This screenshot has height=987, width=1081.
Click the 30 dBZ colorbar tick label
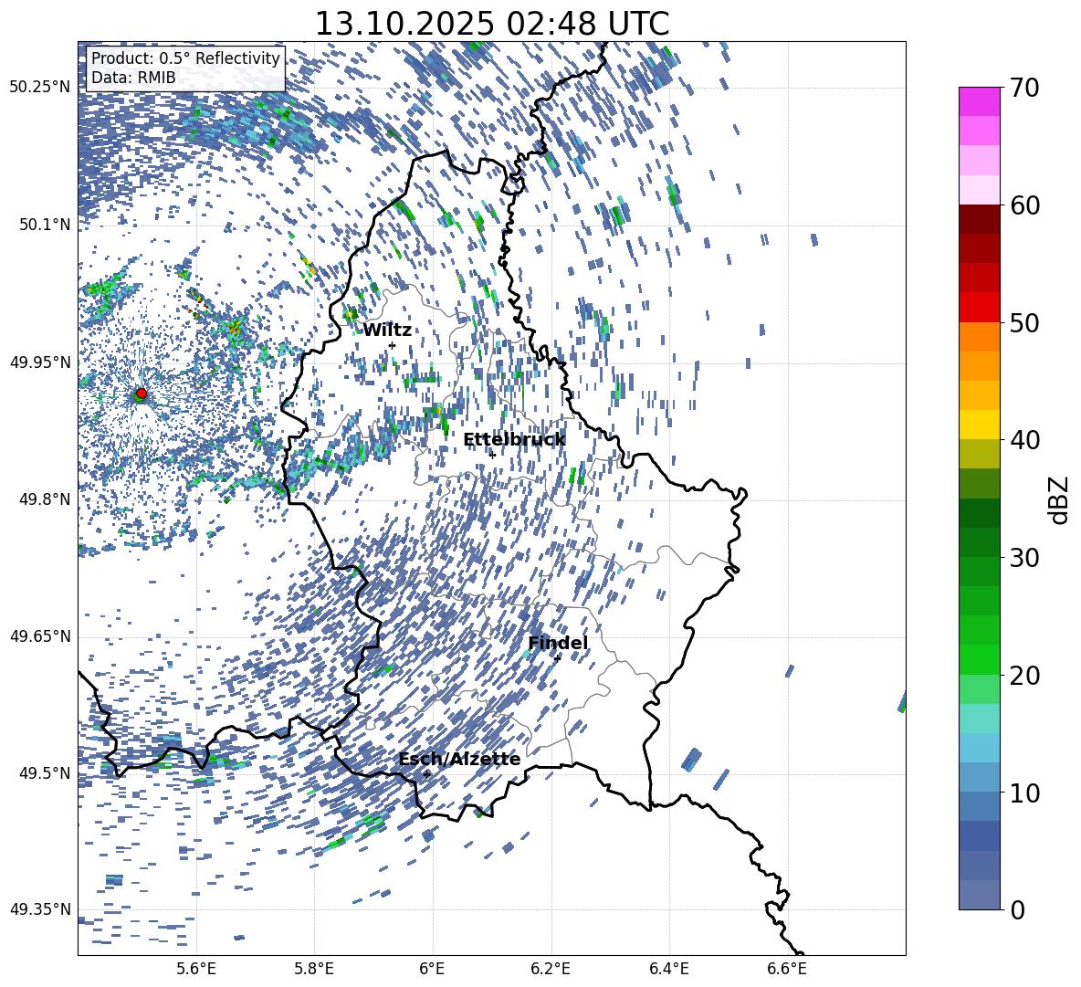point(1023,558)
